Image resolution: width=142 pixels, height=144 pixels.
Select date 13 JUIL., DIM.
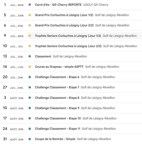point(13,56)
